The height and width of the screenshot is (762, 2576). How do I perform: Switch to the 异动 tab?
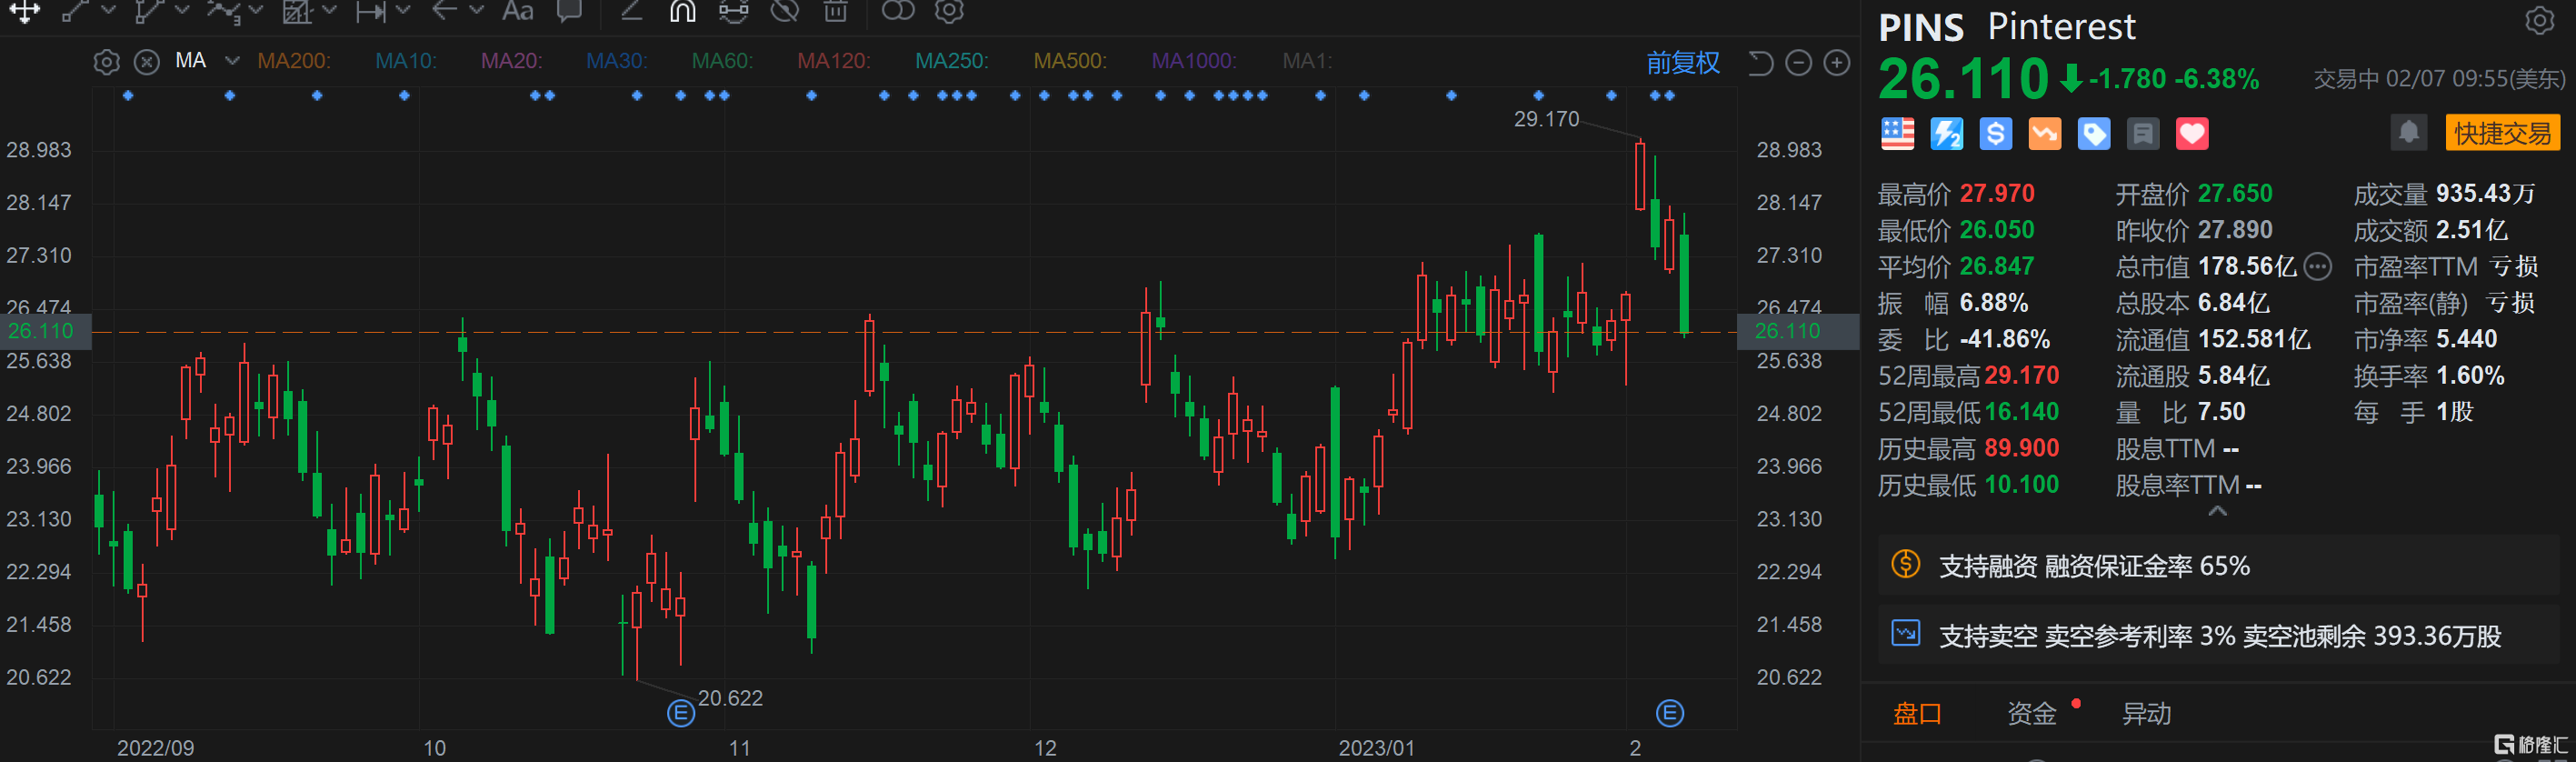tap(2146, 714)
